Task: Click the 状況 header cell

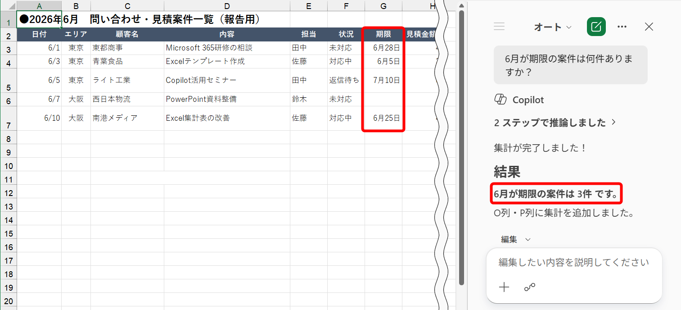Action: pyautogui.click(x=346, y=34)
